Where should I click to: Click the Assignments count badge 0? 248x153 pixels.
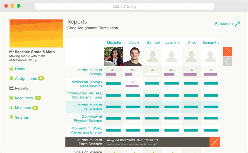tap(41, 78)
